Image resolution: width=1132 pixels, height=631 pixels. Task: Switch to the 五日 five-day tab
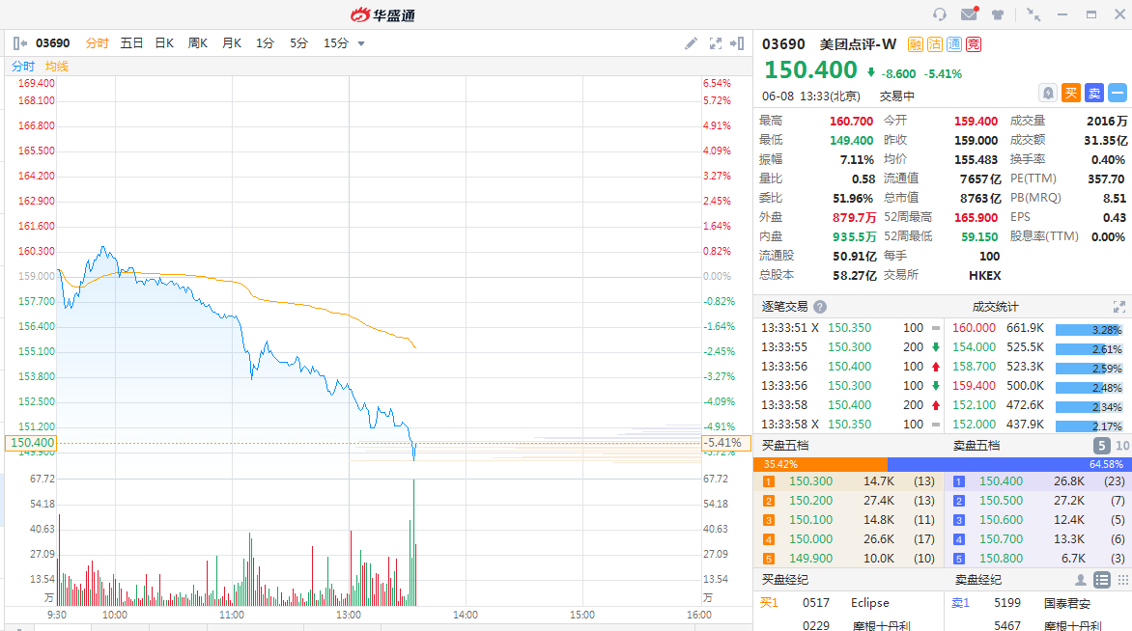click(131, 43)
